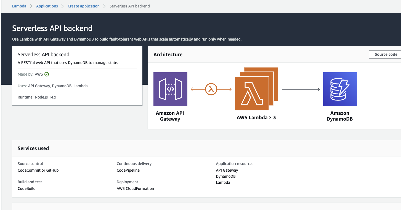Viewport: 401px width, 210px height.
Task: Click the 'Deployment' label
Action: 128,182
